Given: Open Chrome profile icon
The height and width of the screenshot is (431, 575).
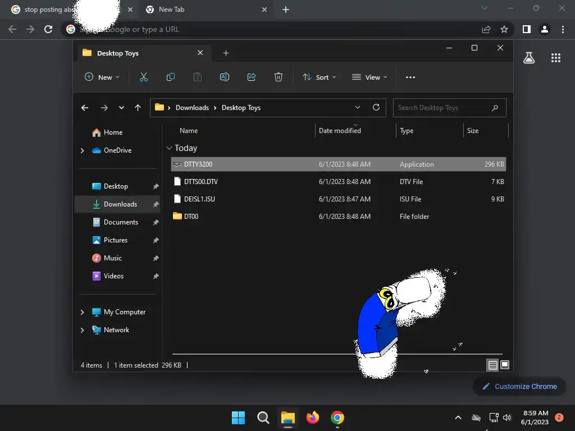Looking at the screenshot, I should click(x=545, y=29).
